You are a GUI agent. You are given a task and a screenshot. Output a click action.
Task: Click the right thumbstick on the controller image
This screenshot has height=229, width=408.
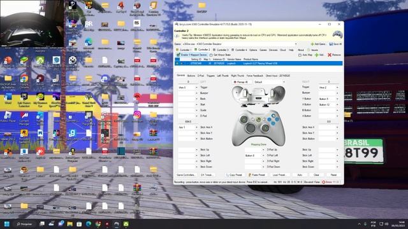click(x=265, y=127)
